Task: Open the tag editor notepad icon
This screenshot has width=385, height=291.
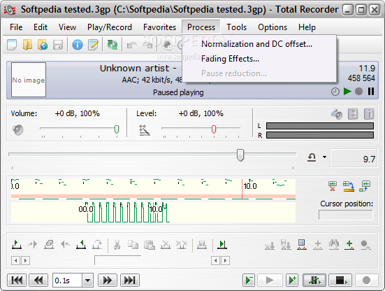Action: click(93, 45)
